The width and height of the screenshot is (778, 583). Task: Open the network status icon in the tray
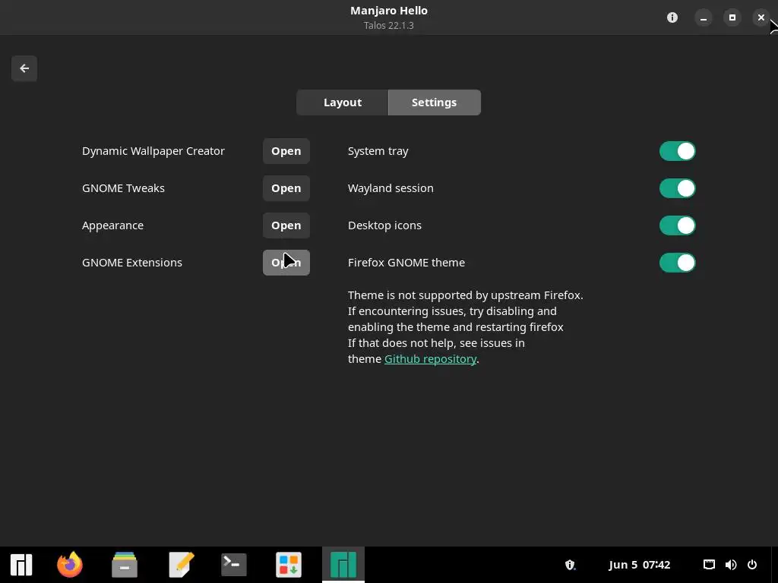[x=709, y=565]
